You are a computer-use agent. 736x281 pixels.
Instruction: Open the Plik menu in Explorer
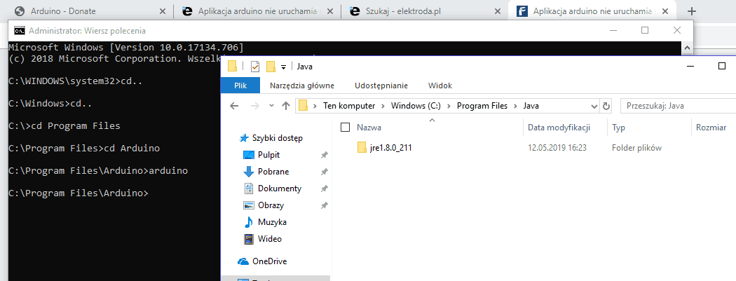click(240, 85)
